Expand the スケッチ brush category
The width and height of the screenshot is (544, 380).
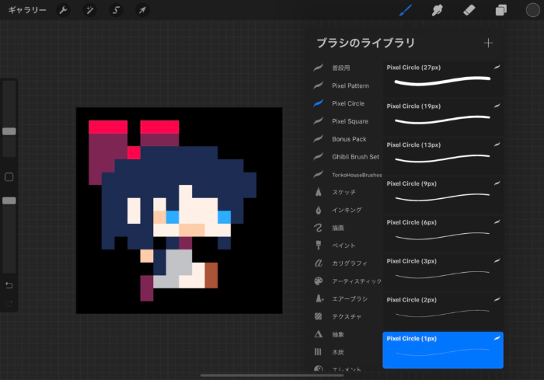[x=345, y=192]
